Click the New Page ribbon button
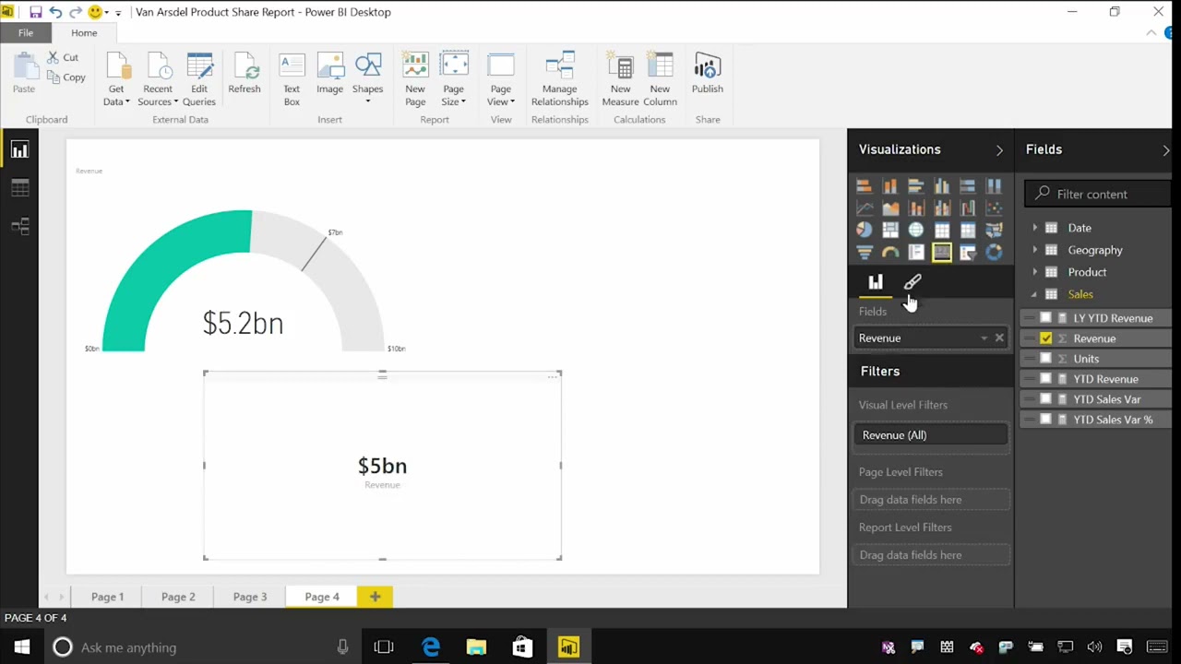Viewport: 1181px width, 664px height. [x=415, y=80]
